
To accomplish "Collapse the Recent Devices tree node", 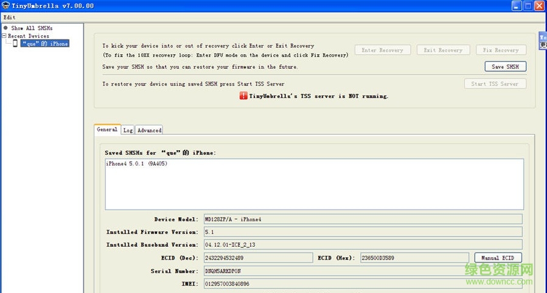I will (4, 36).
